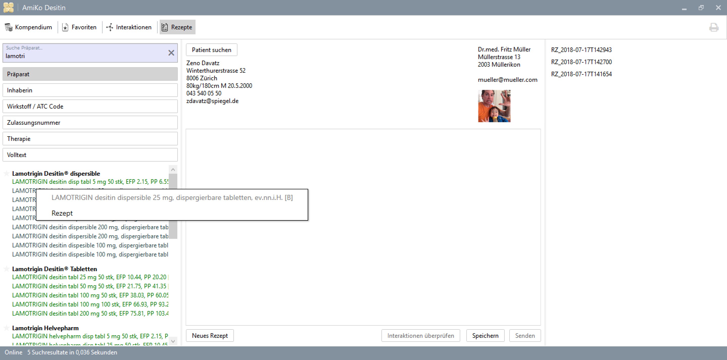Screen dimensions: 727x360
Task: Clear the search field using the X icon
Action: tap(171, 53)
